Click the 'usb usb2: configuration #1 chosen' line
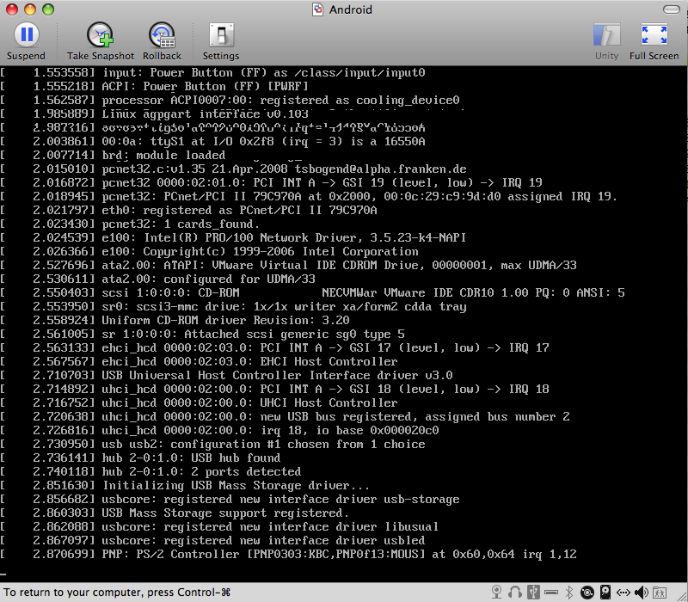Viewport: 688px width, 602px height. [264, 444]
